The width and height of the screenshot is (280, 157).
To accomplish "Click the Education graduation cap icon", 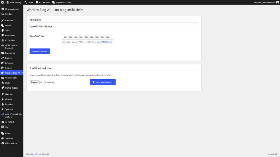I will click(x=2, y=63).
